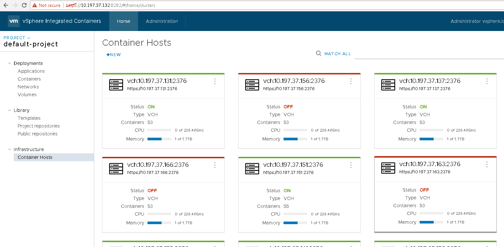Open Applications in the sidebar
The image size is (504, 247).
coord(31,71)
